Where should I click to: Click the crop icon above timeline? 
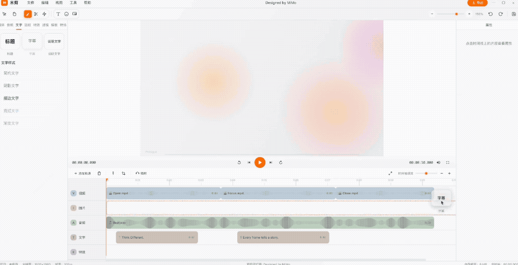coord(124,174)
